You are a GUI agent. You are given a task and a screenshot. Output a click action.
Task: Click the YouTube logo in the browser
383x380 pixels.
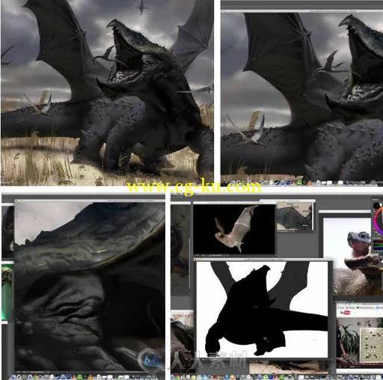point(345,313)
